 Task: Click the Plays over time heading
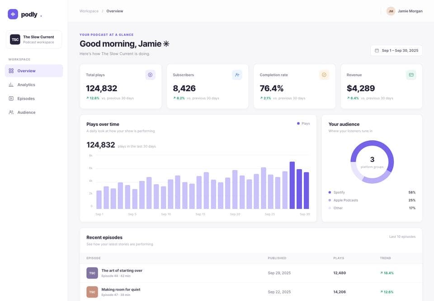103,125
